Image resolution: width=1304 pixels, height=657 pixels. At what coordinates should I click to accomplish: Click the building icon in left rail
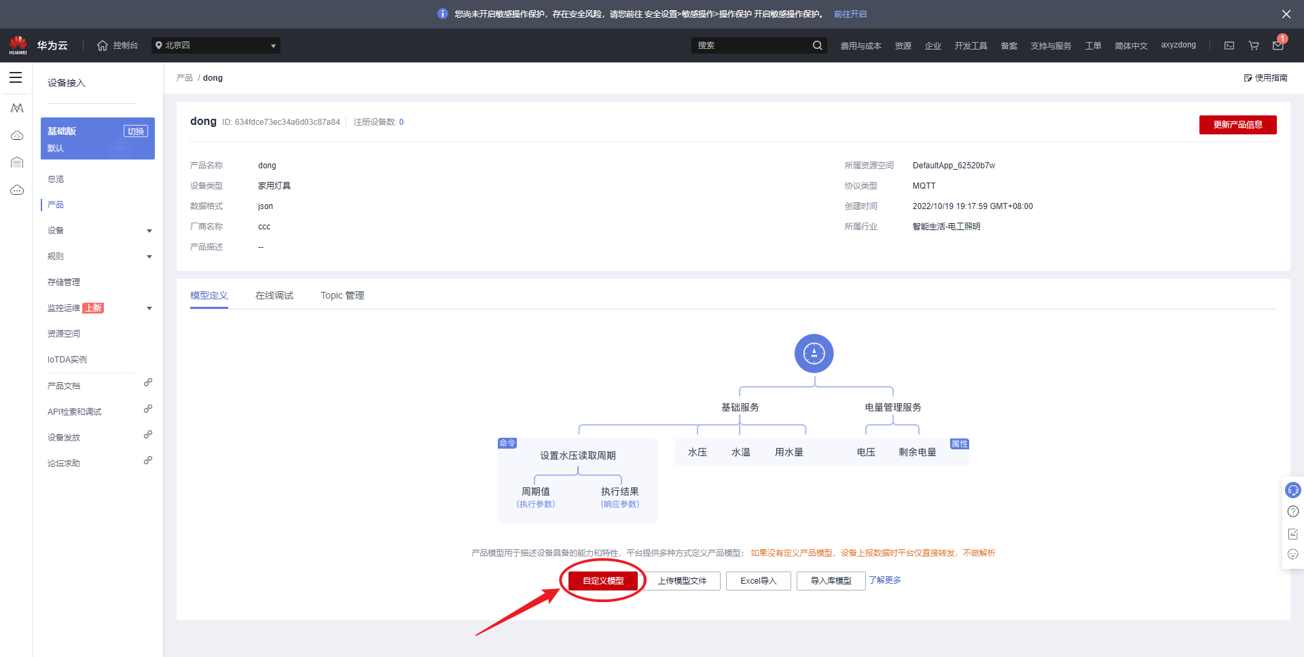[x=17, y=162]
